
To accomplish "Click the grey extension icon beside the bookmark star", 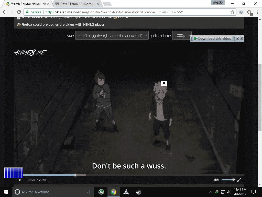I will pyautogui.click(x=241, y=12).
